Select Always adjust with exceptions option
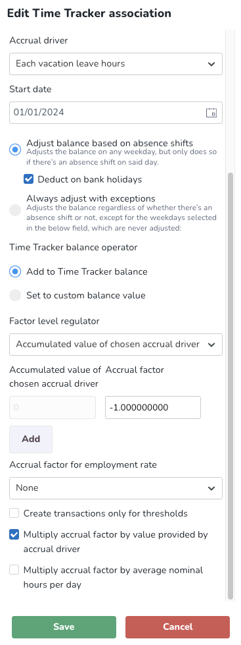Image resolution: width=241 pixels, height=645 pixels. pyautogui.click(x=15, y=211)
